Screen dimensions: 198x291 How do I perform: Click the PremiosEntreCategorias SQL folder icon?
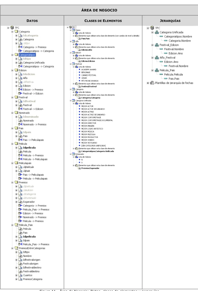coord(16,248)
